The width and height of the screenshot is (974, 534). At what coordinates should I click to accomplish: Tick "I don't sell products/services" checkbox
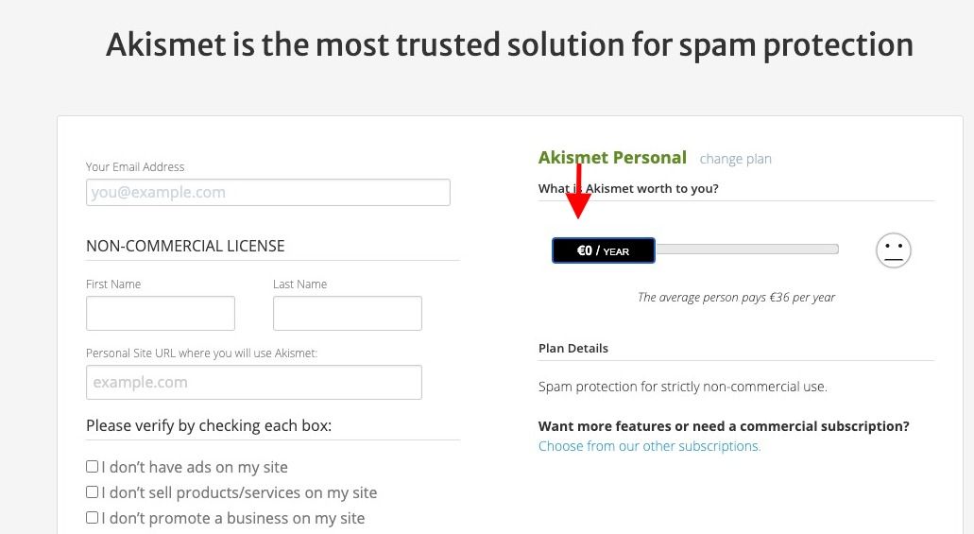[x=92, y=491]
